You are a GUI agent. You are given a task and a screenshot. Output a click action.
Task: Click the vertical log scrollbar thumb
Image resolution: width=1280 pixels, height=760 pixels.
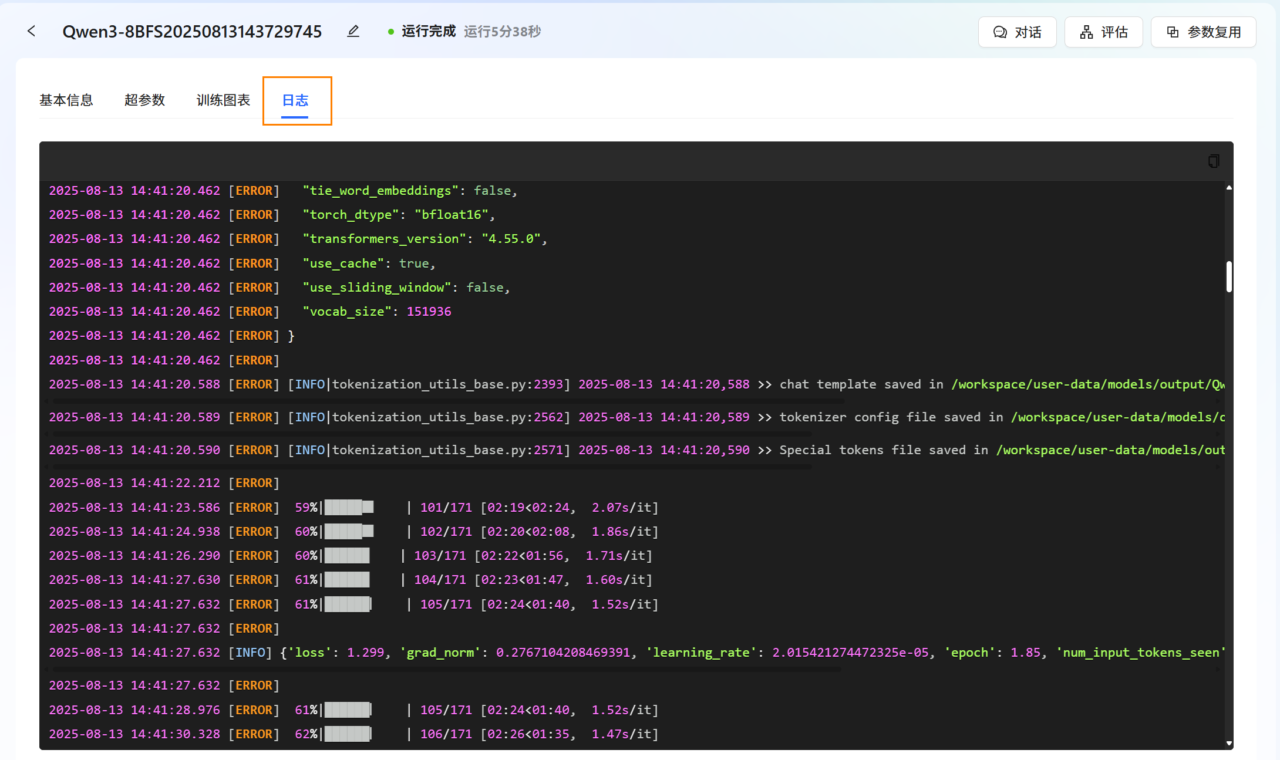(x=1229, y=276)
